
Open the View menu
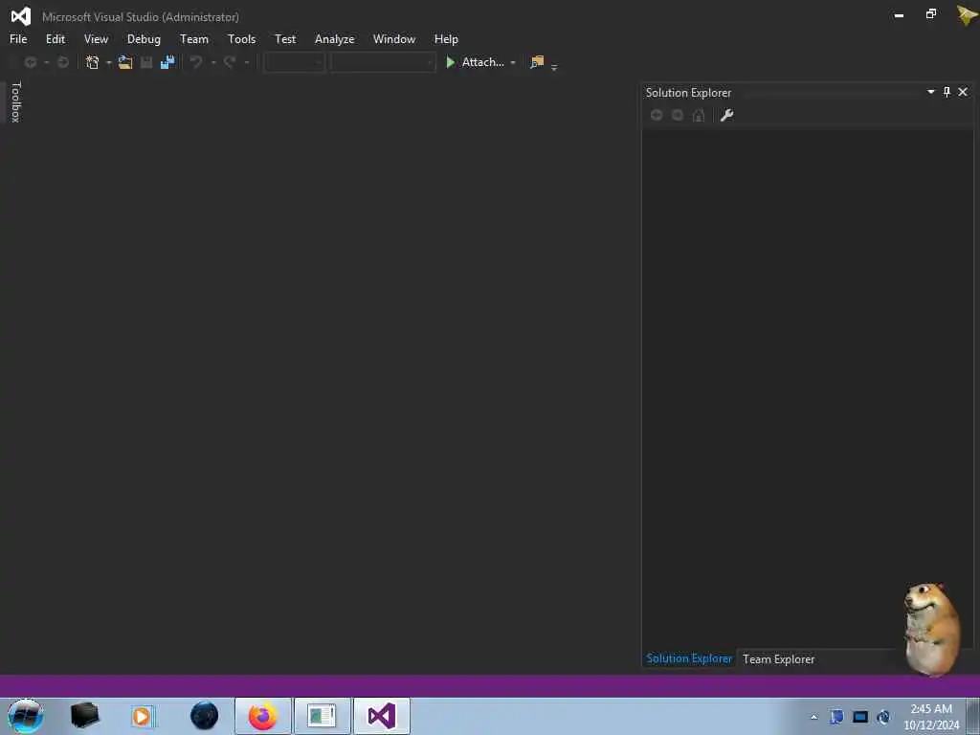point(96,38)
